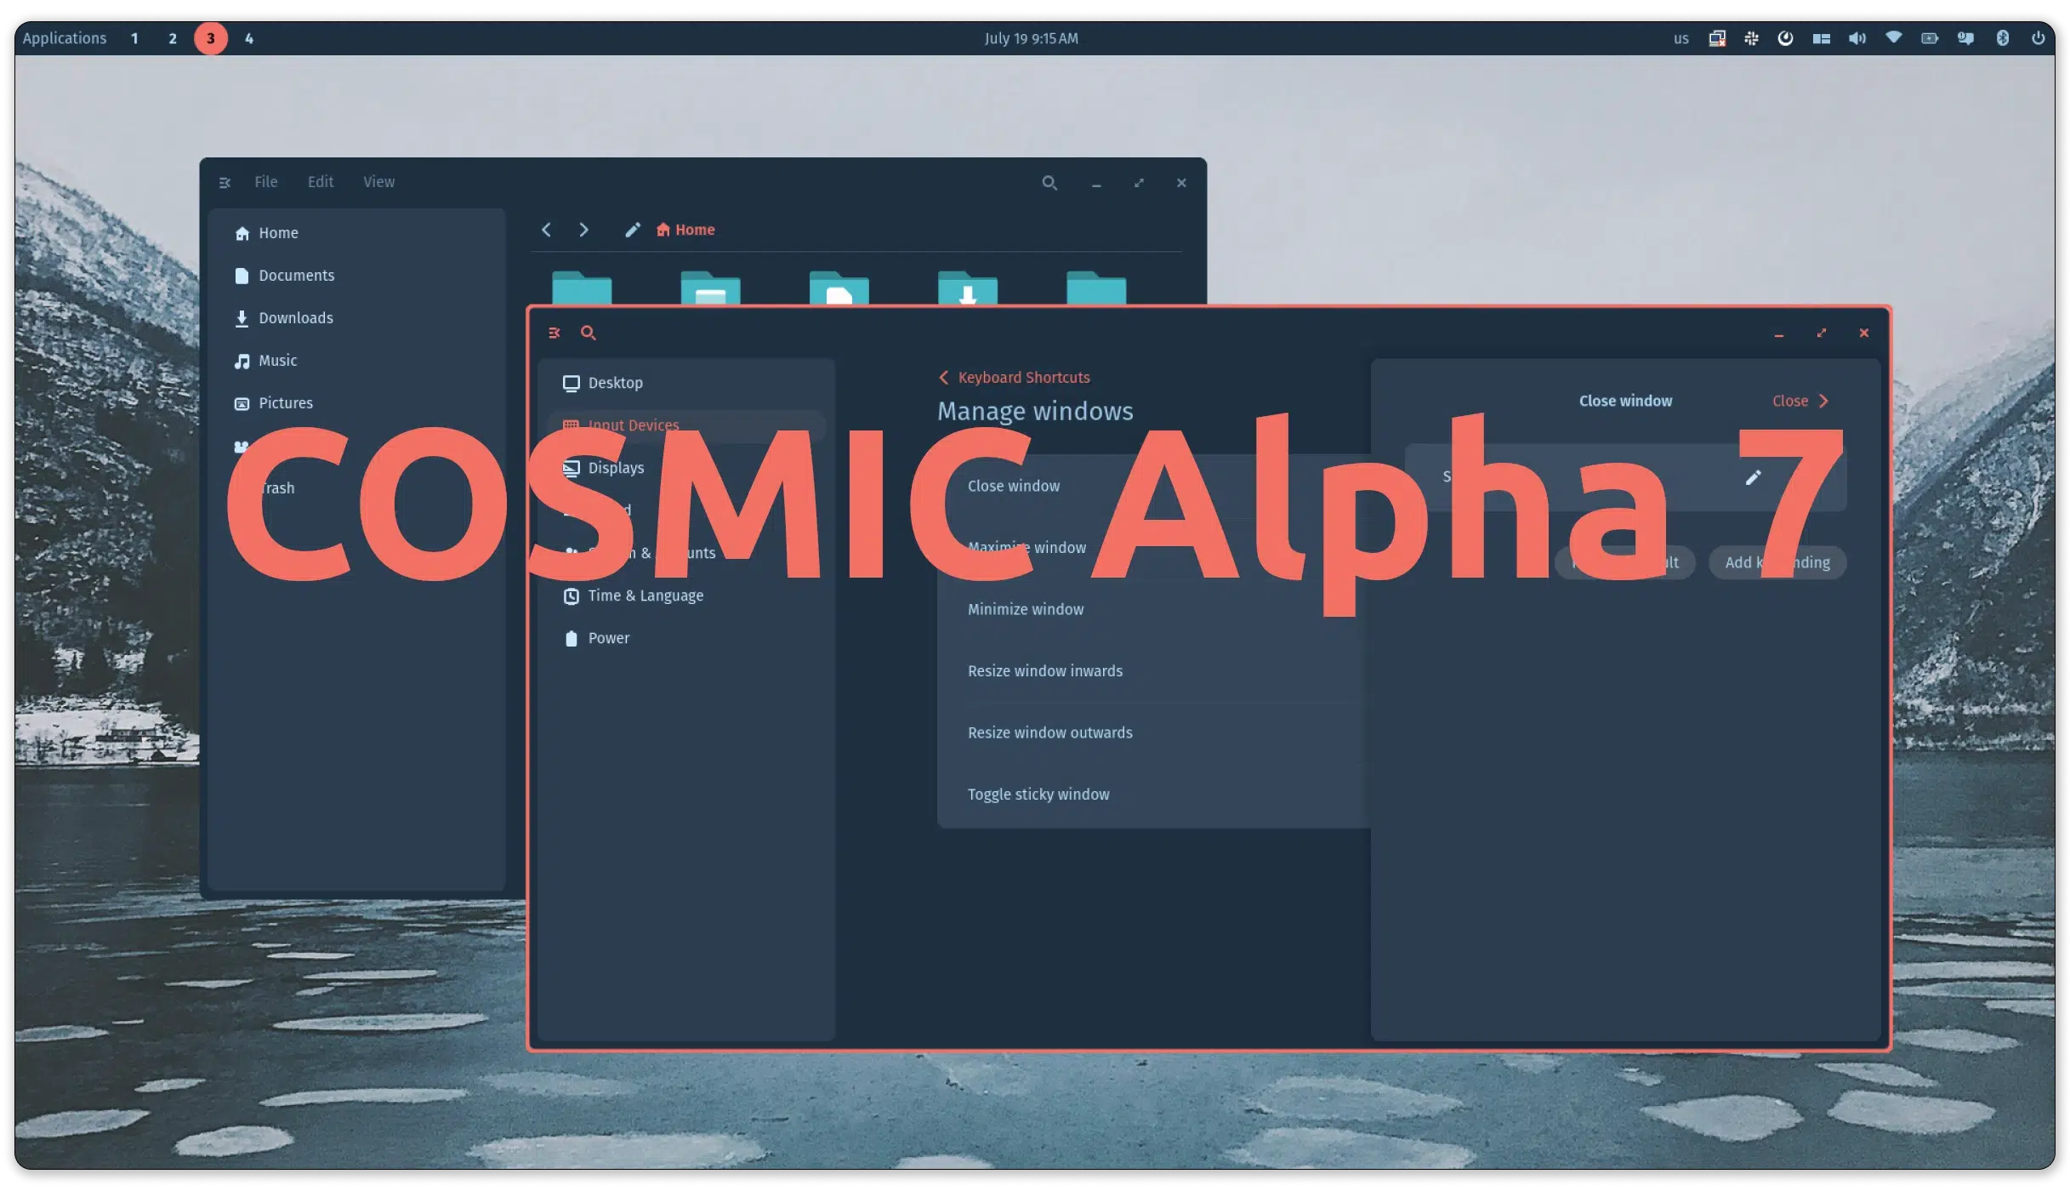Open the Edit menu in Files

point(321,182)
